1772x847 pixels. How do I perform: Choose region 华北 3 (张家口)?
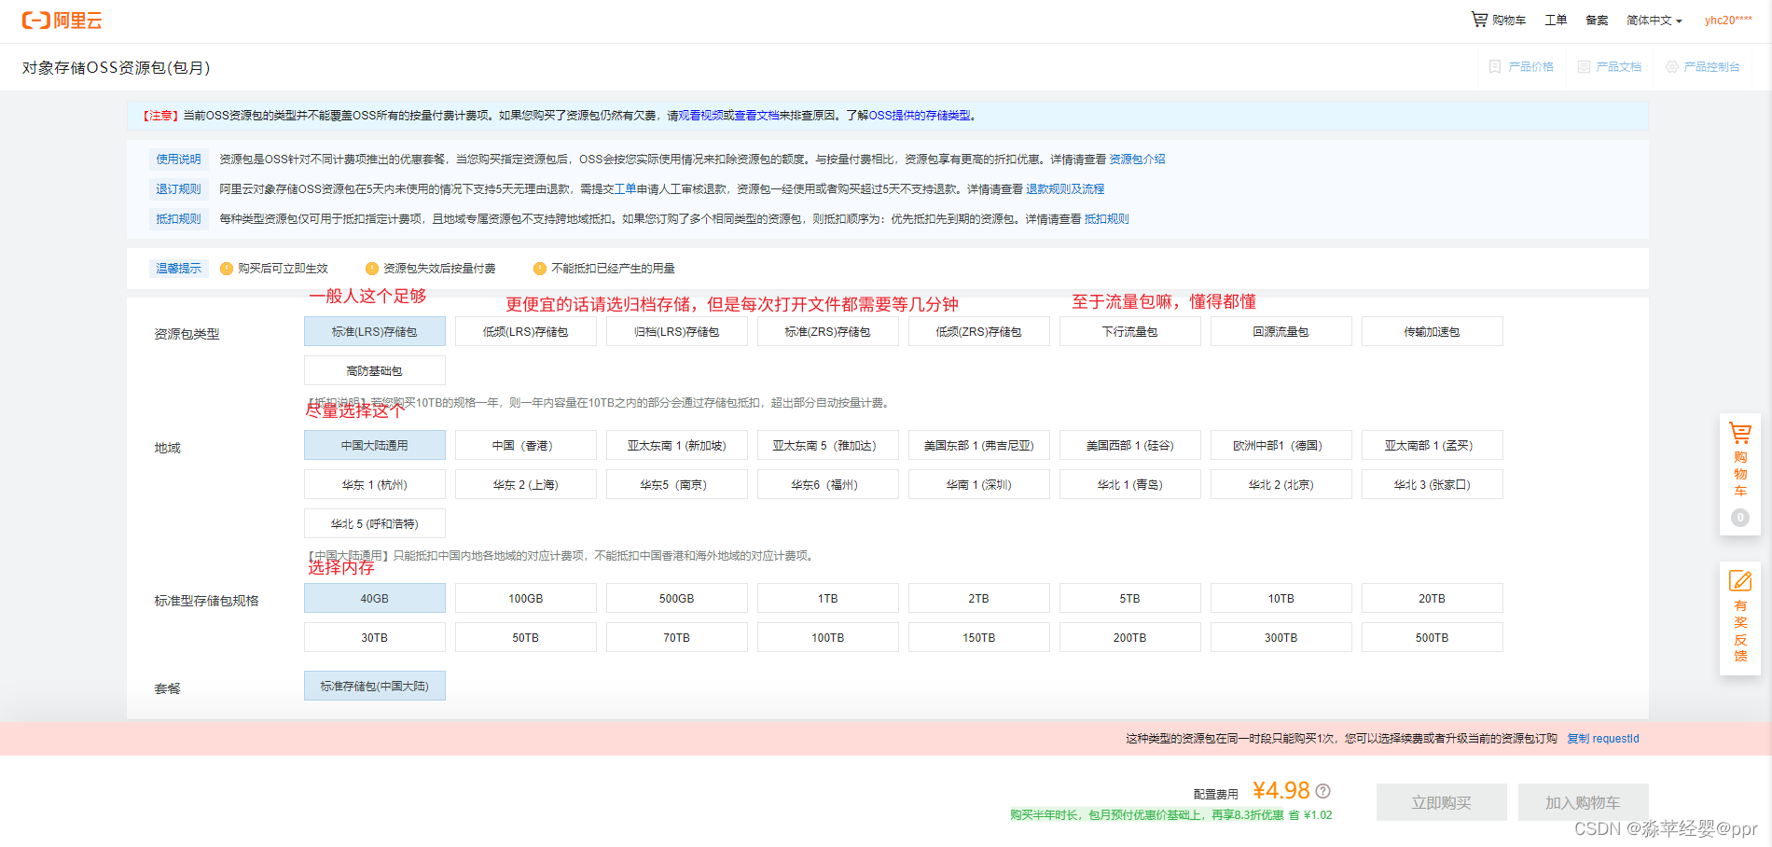(1433, 484)
